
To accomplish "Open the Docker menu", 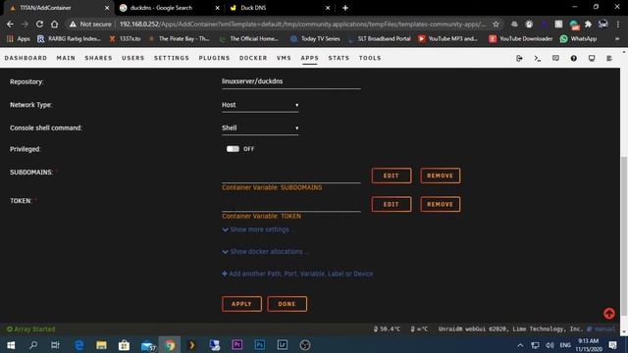I will point(253,58).
